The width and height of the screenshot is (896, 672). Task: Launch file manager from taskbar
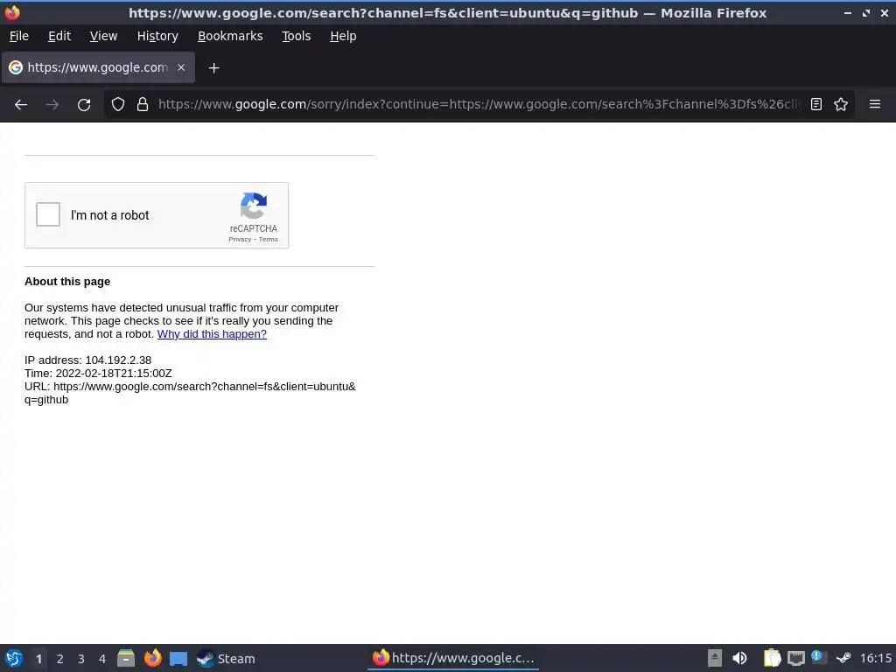[126, 658]
